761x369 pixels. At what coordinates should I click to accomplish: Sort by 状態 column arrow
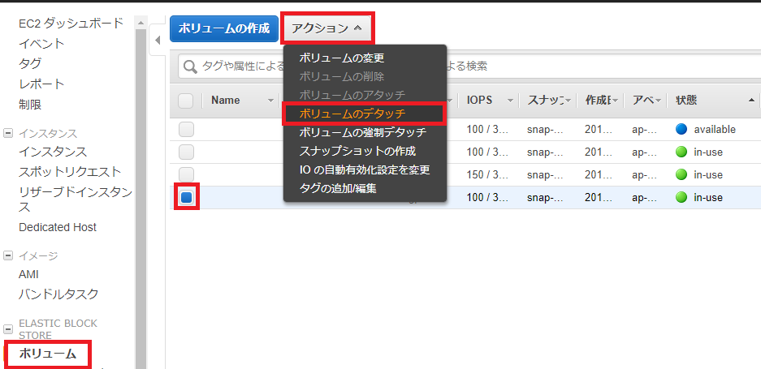coord(752,101)
